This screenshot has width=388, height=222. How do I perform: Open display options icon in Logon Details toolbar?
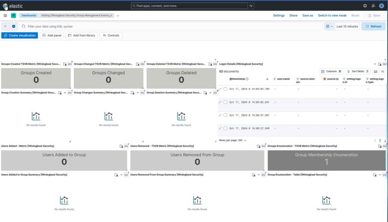pyautogui.click(x=382, y=71)
